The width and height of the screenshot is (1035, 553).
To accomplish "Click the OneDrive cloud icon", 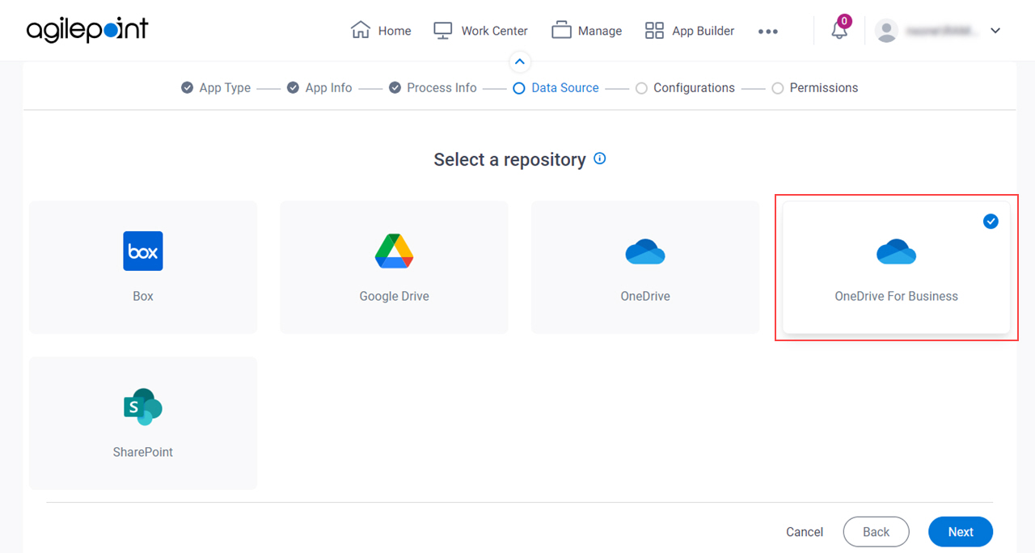I will click(645, 251).
